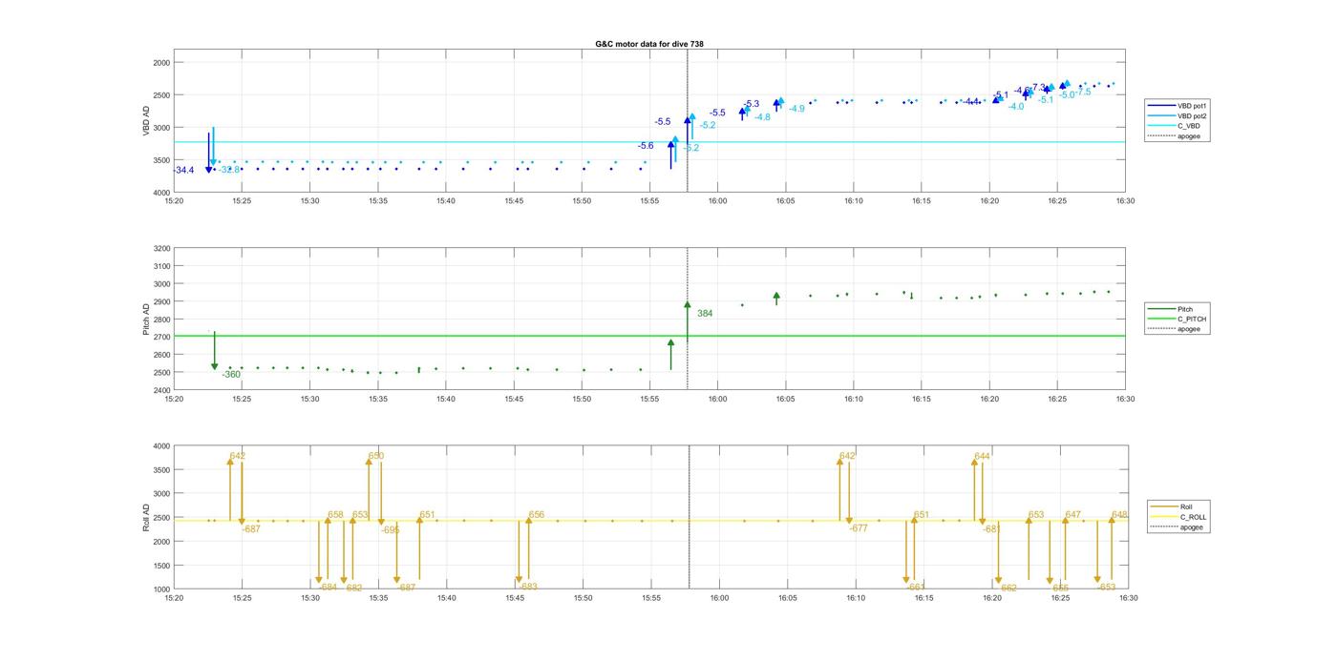Click the '384' pitch data label
This screenshot has height=661, width=1337.
[x=705, y=314]
